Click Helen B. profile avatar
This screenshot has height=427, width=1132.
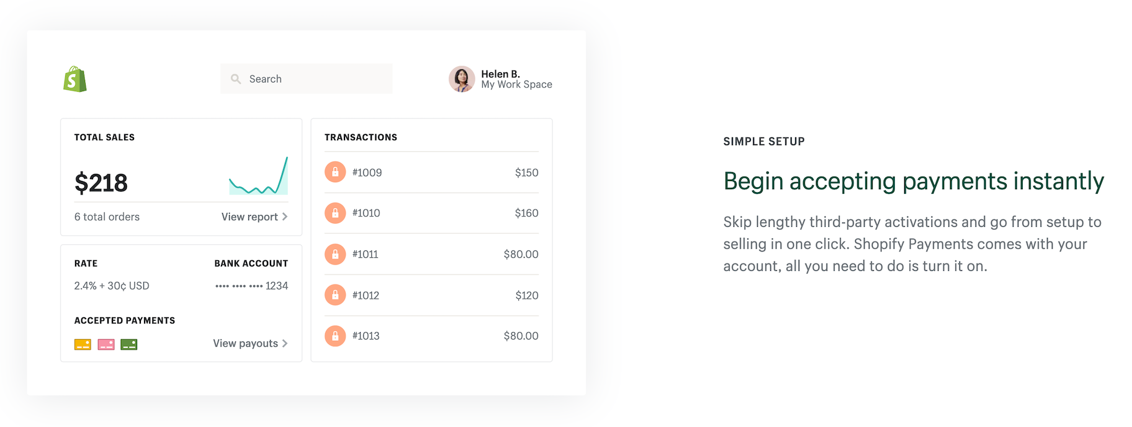462,79
